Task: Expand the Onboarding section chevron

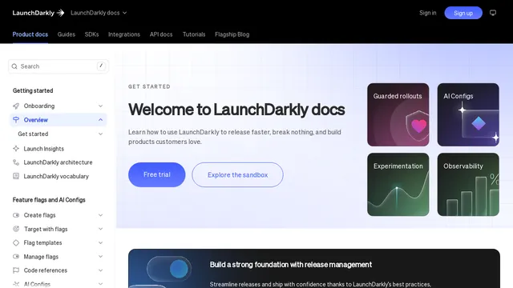Action: [100, 106]
